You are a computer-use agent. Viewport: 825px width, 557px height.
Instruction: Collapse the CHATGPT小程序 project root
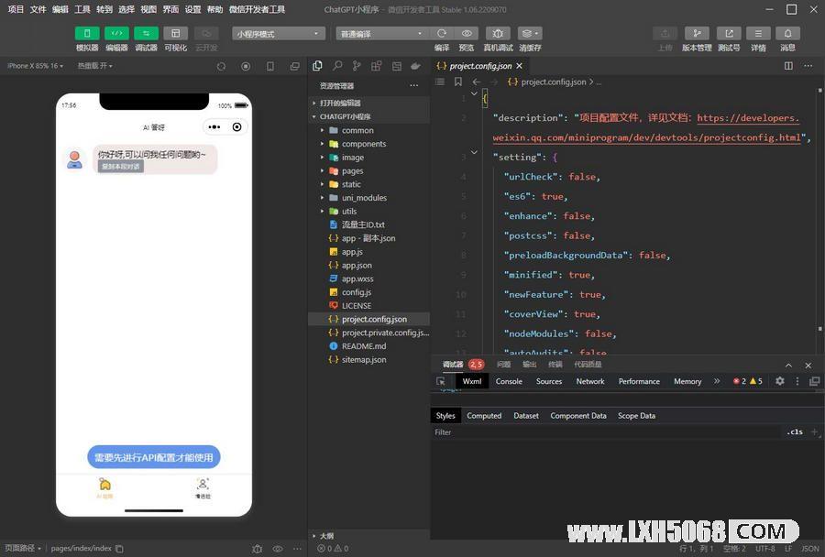(368, 116)
